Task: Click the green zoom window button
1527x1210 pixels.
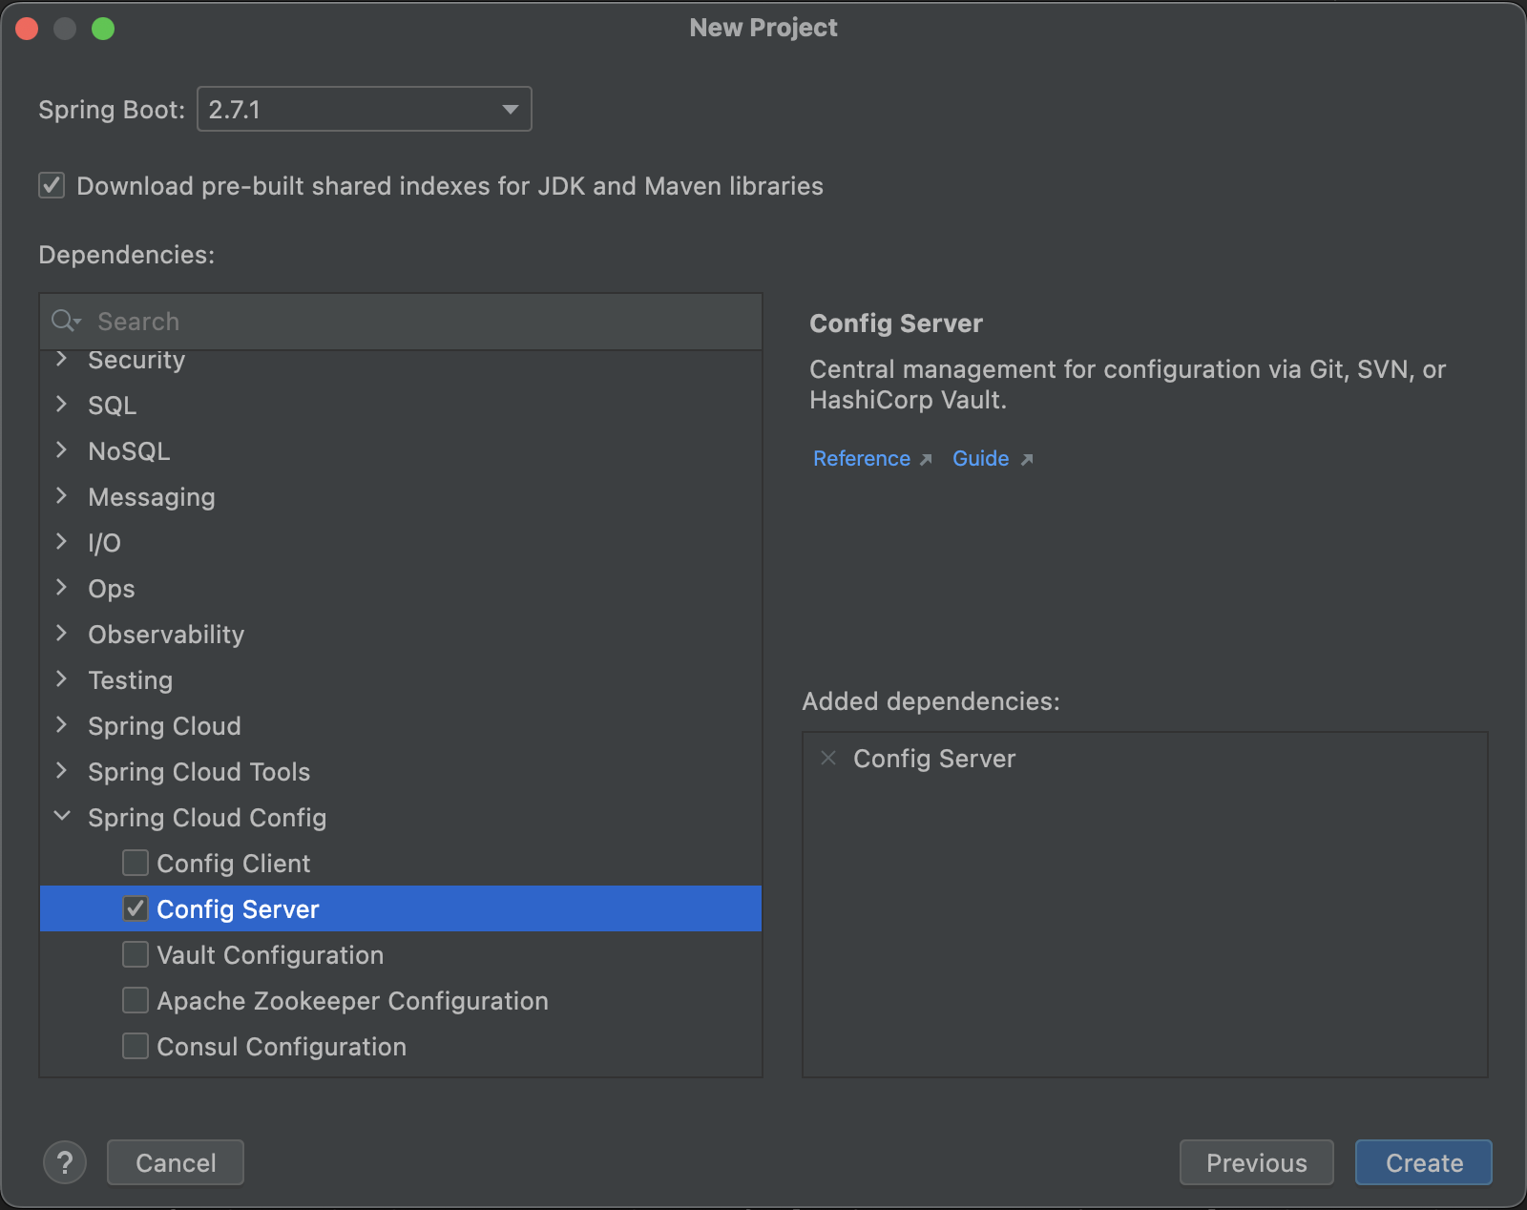Action: click(x=103, y=29)
